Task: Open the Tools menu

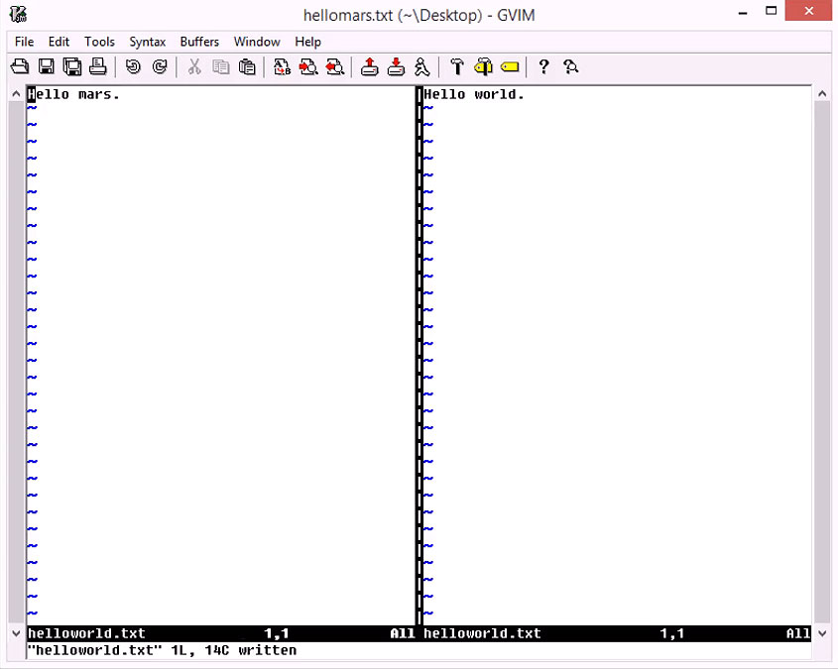Action: tap(99, 42)
